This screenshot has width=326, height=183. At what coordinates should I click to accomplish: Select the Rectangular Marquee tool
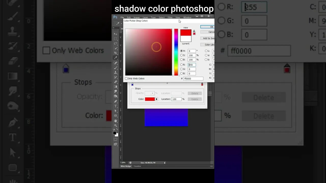coord(116,39)
